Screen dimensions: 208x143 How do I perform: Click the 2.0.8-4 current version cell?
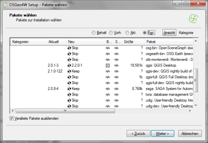click(53, 89)
